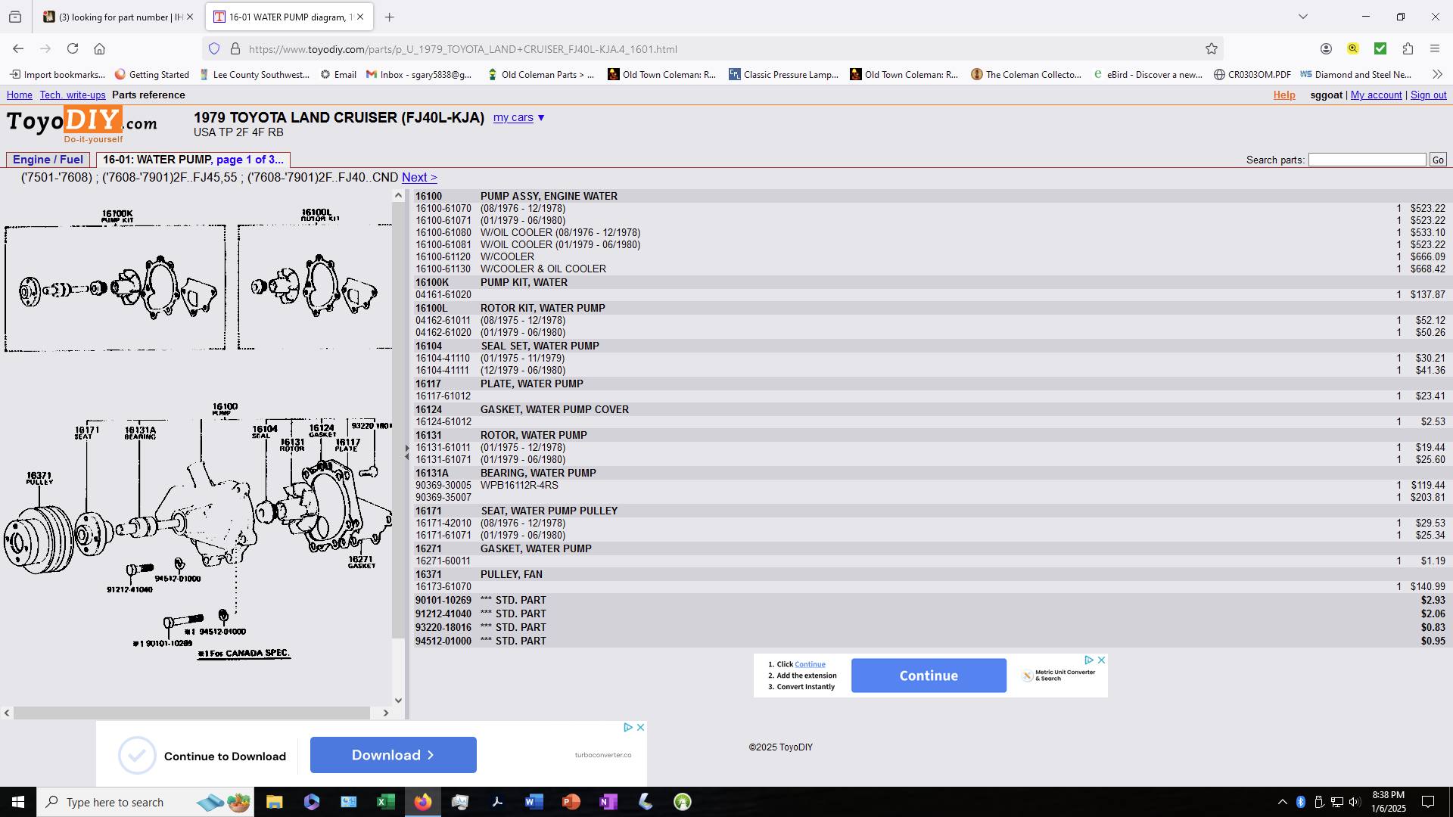Open OneNote from the taskbar
This screenshot has width=1453, height=817.
(x=608, y=802)
